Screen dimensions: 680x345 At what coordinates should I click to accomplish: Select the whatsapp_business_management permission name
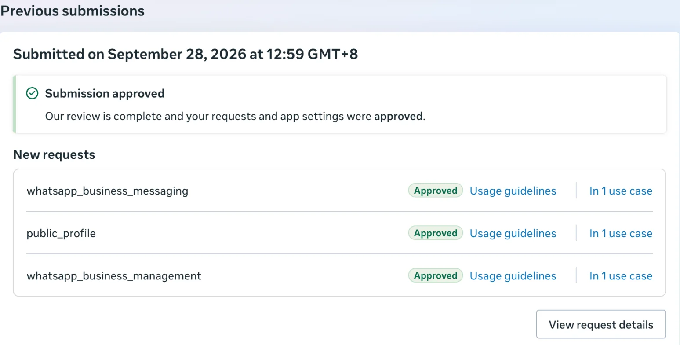click(114, 276)
